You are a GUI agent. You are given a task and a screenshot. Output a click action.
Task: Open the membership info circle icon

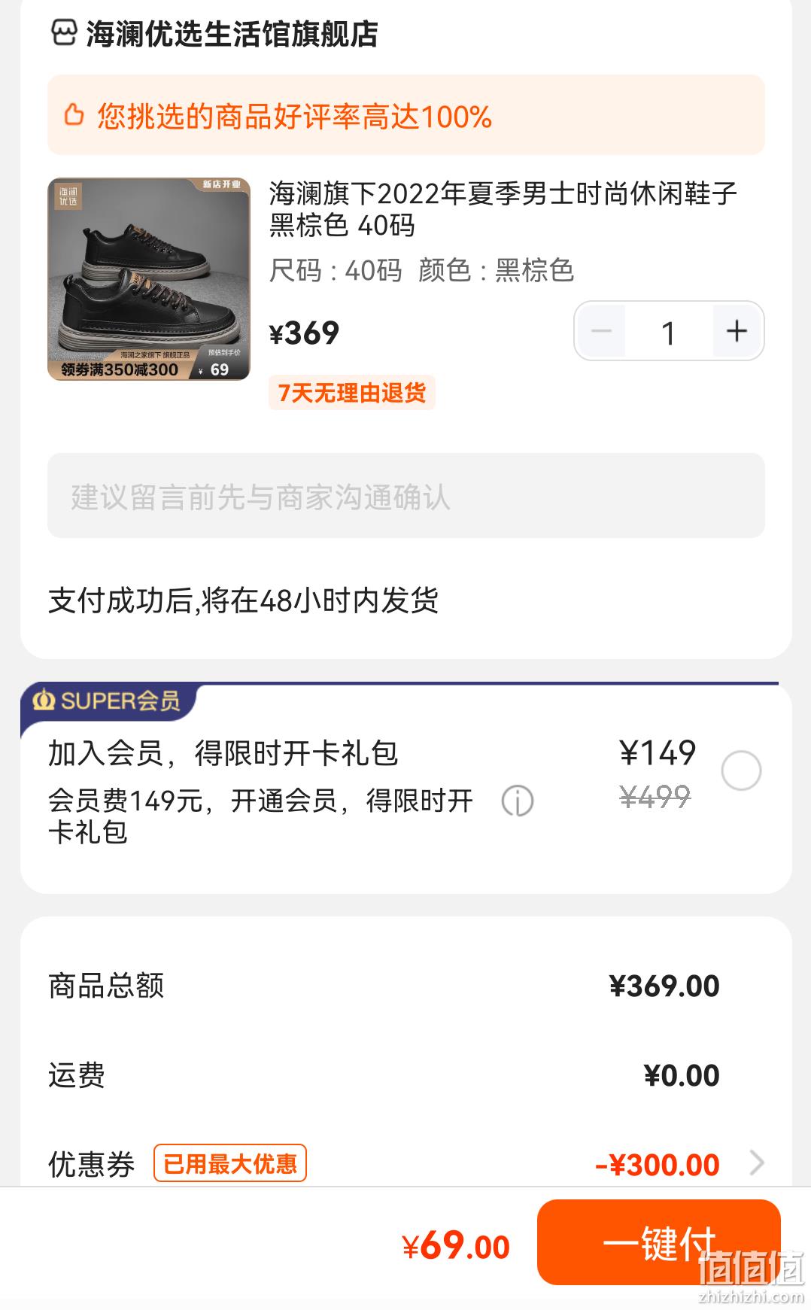click(518, 801)
